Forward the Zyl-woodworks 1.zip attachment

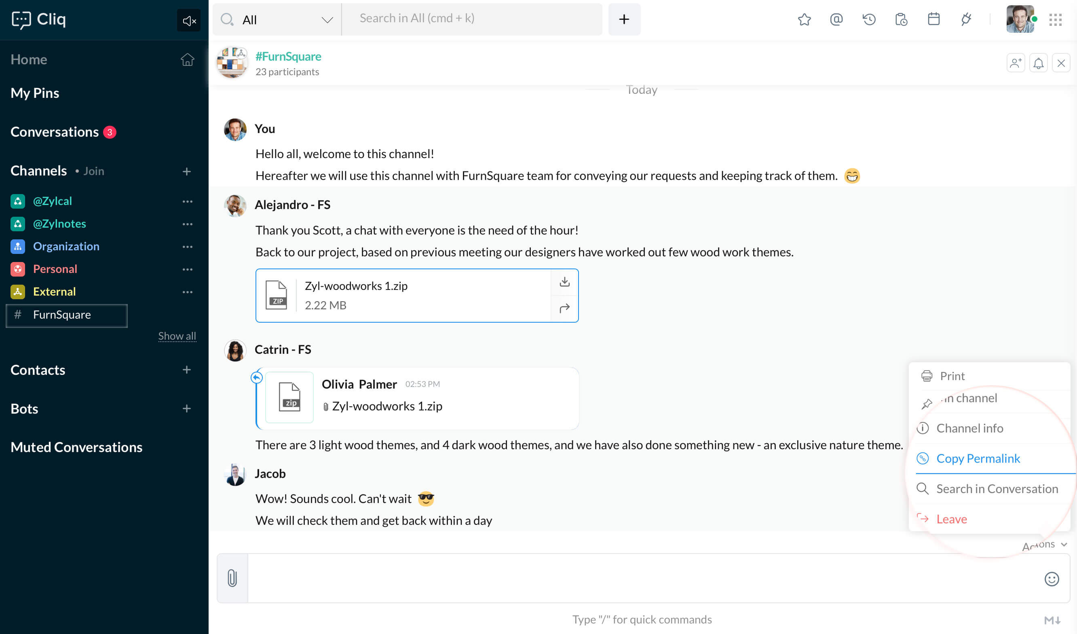click(564, 308)
